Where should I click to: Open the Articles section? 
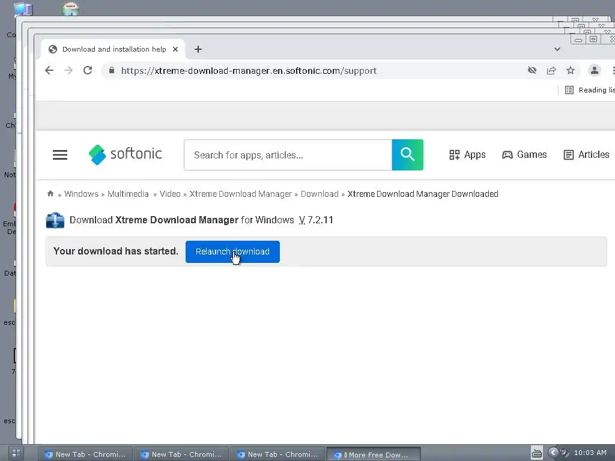(x=586, y=154)
